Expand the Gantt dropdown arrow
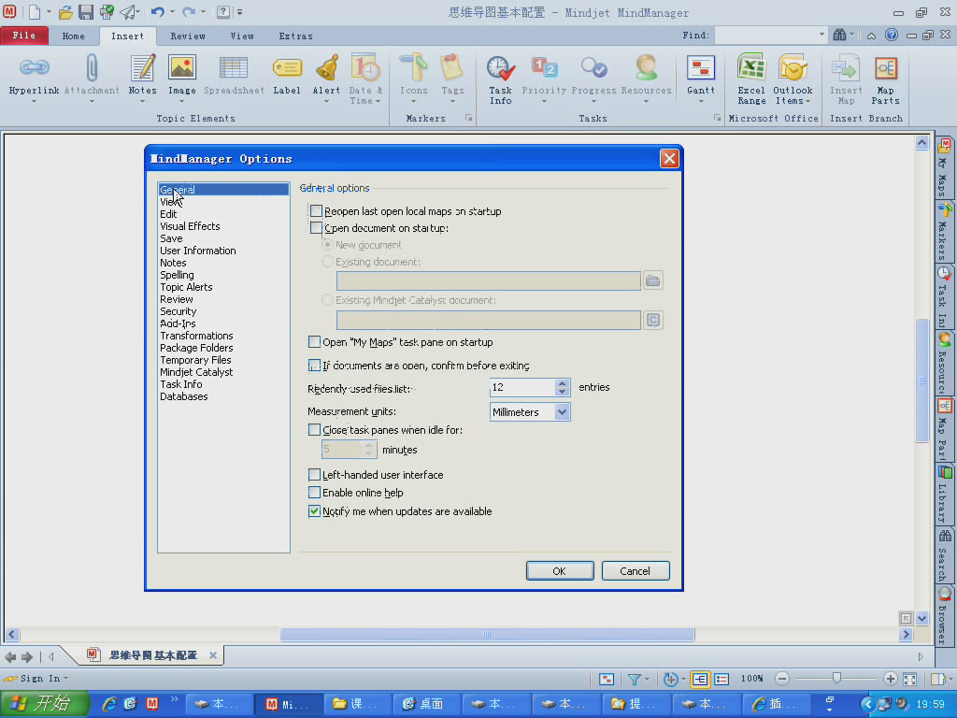This screenshot has width=957, height=718. [701, 101]
